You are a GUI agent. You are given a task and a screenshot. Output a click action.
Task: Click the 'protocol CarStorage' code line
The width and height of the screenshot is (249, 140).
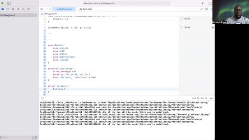(x=61, y=68)
